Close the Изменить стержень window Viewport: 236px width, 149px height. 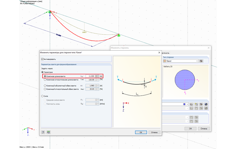(209, 48)
